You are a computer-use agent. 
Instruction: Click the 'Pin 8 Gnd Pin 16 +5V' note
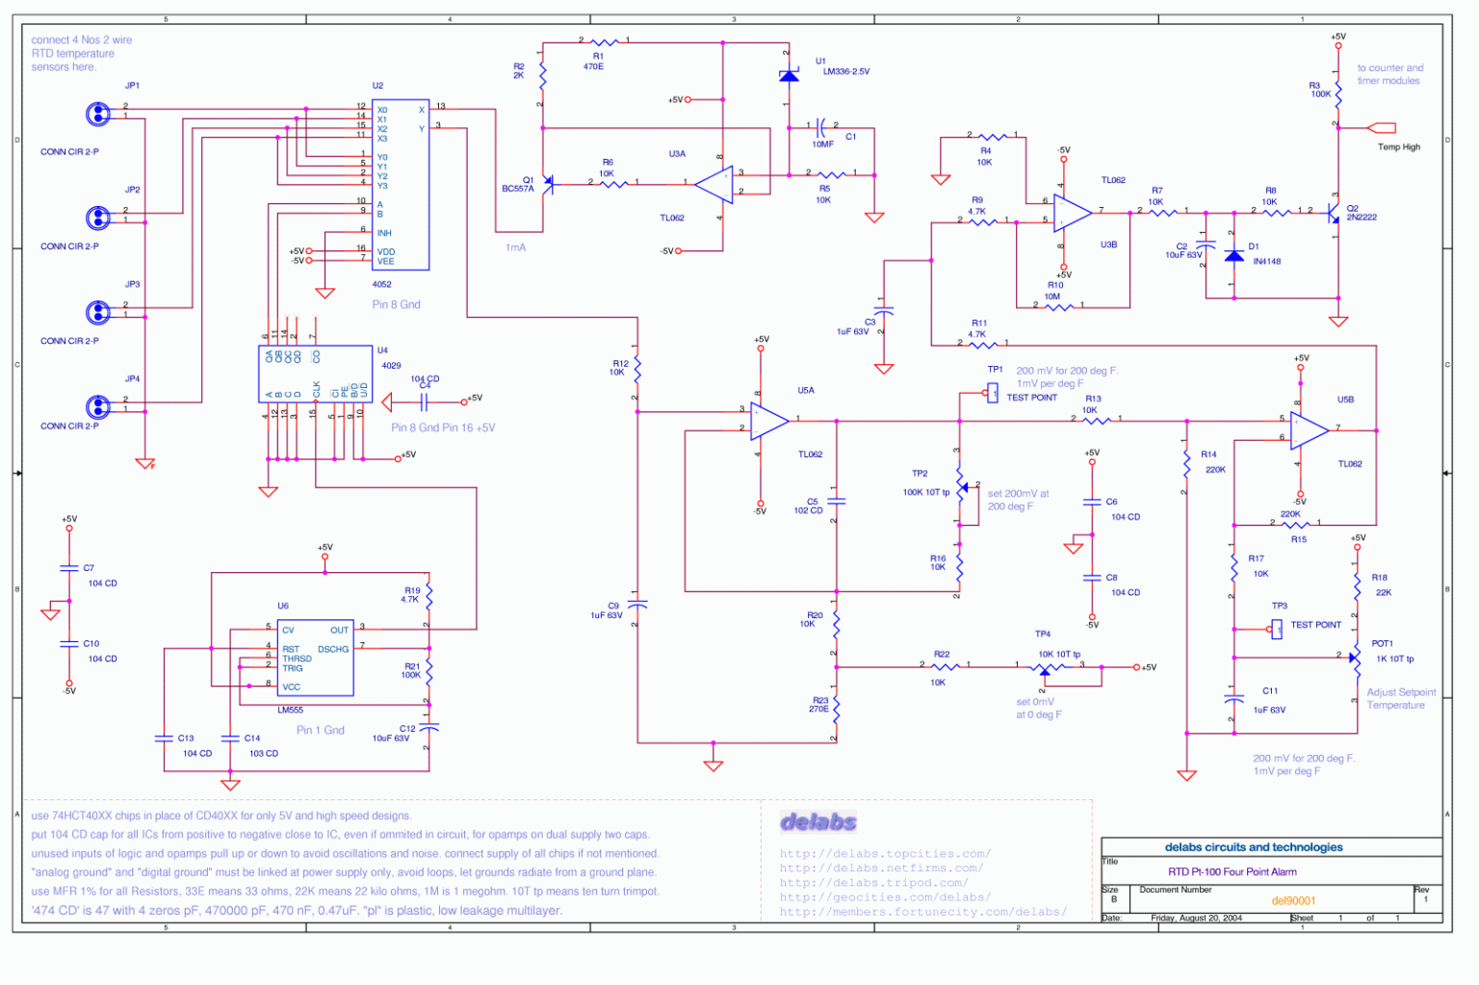(x=443, y=428)
